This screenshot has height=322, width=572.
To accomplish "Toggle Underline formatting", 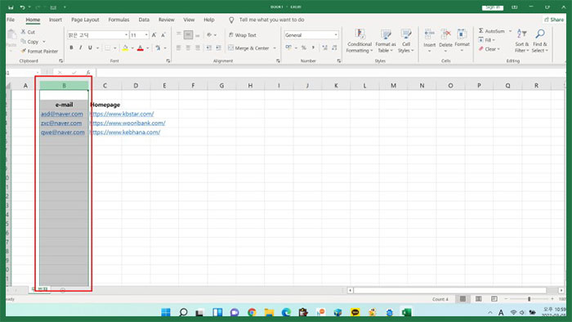I will (x=90, y=47).
